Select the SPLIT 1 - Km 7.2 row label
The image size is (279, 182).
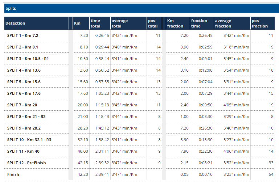pos(22,35)
